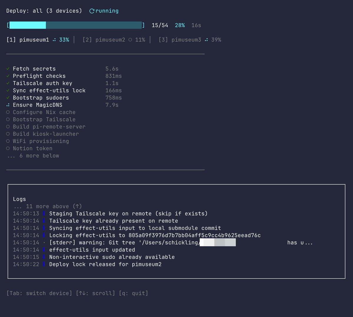Click the scroll arrows hint in footer

pos(95,293)
